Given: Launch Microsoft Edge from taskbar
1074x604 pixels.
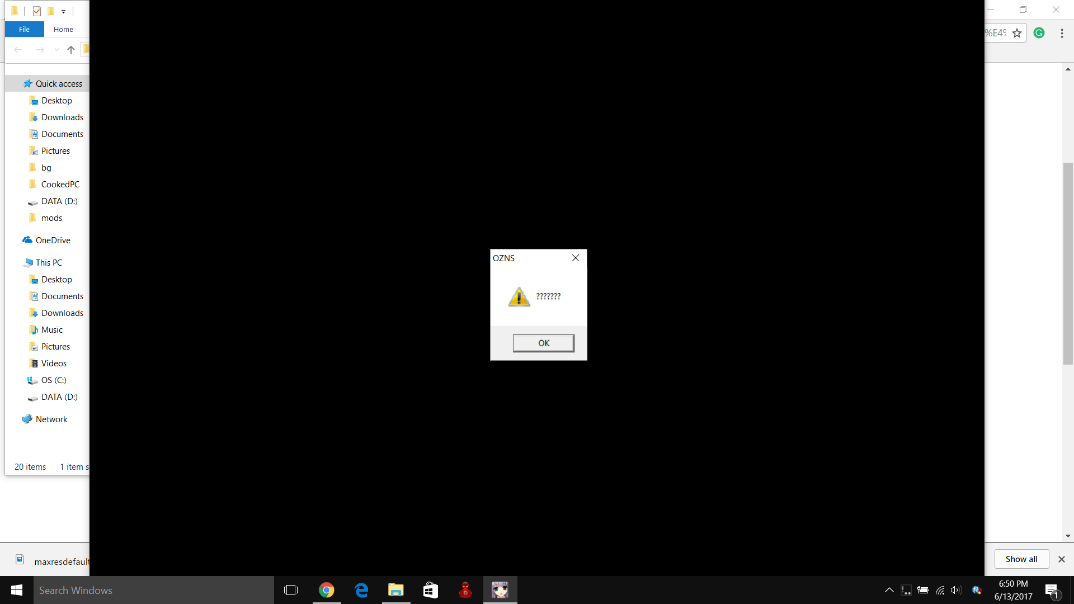Looking at the screenshot, I should click(361, 590).
